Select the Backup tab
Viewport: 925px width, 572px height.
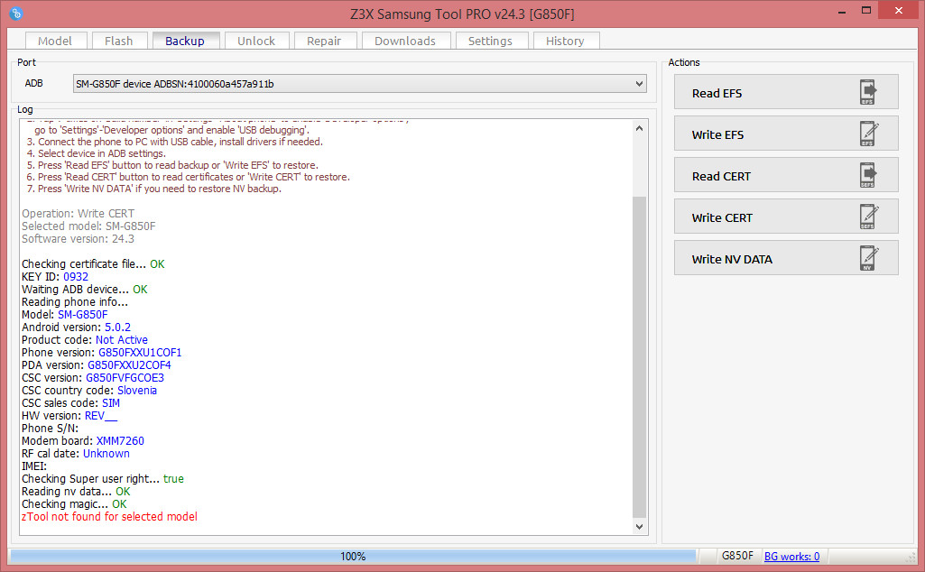[185, 41]
